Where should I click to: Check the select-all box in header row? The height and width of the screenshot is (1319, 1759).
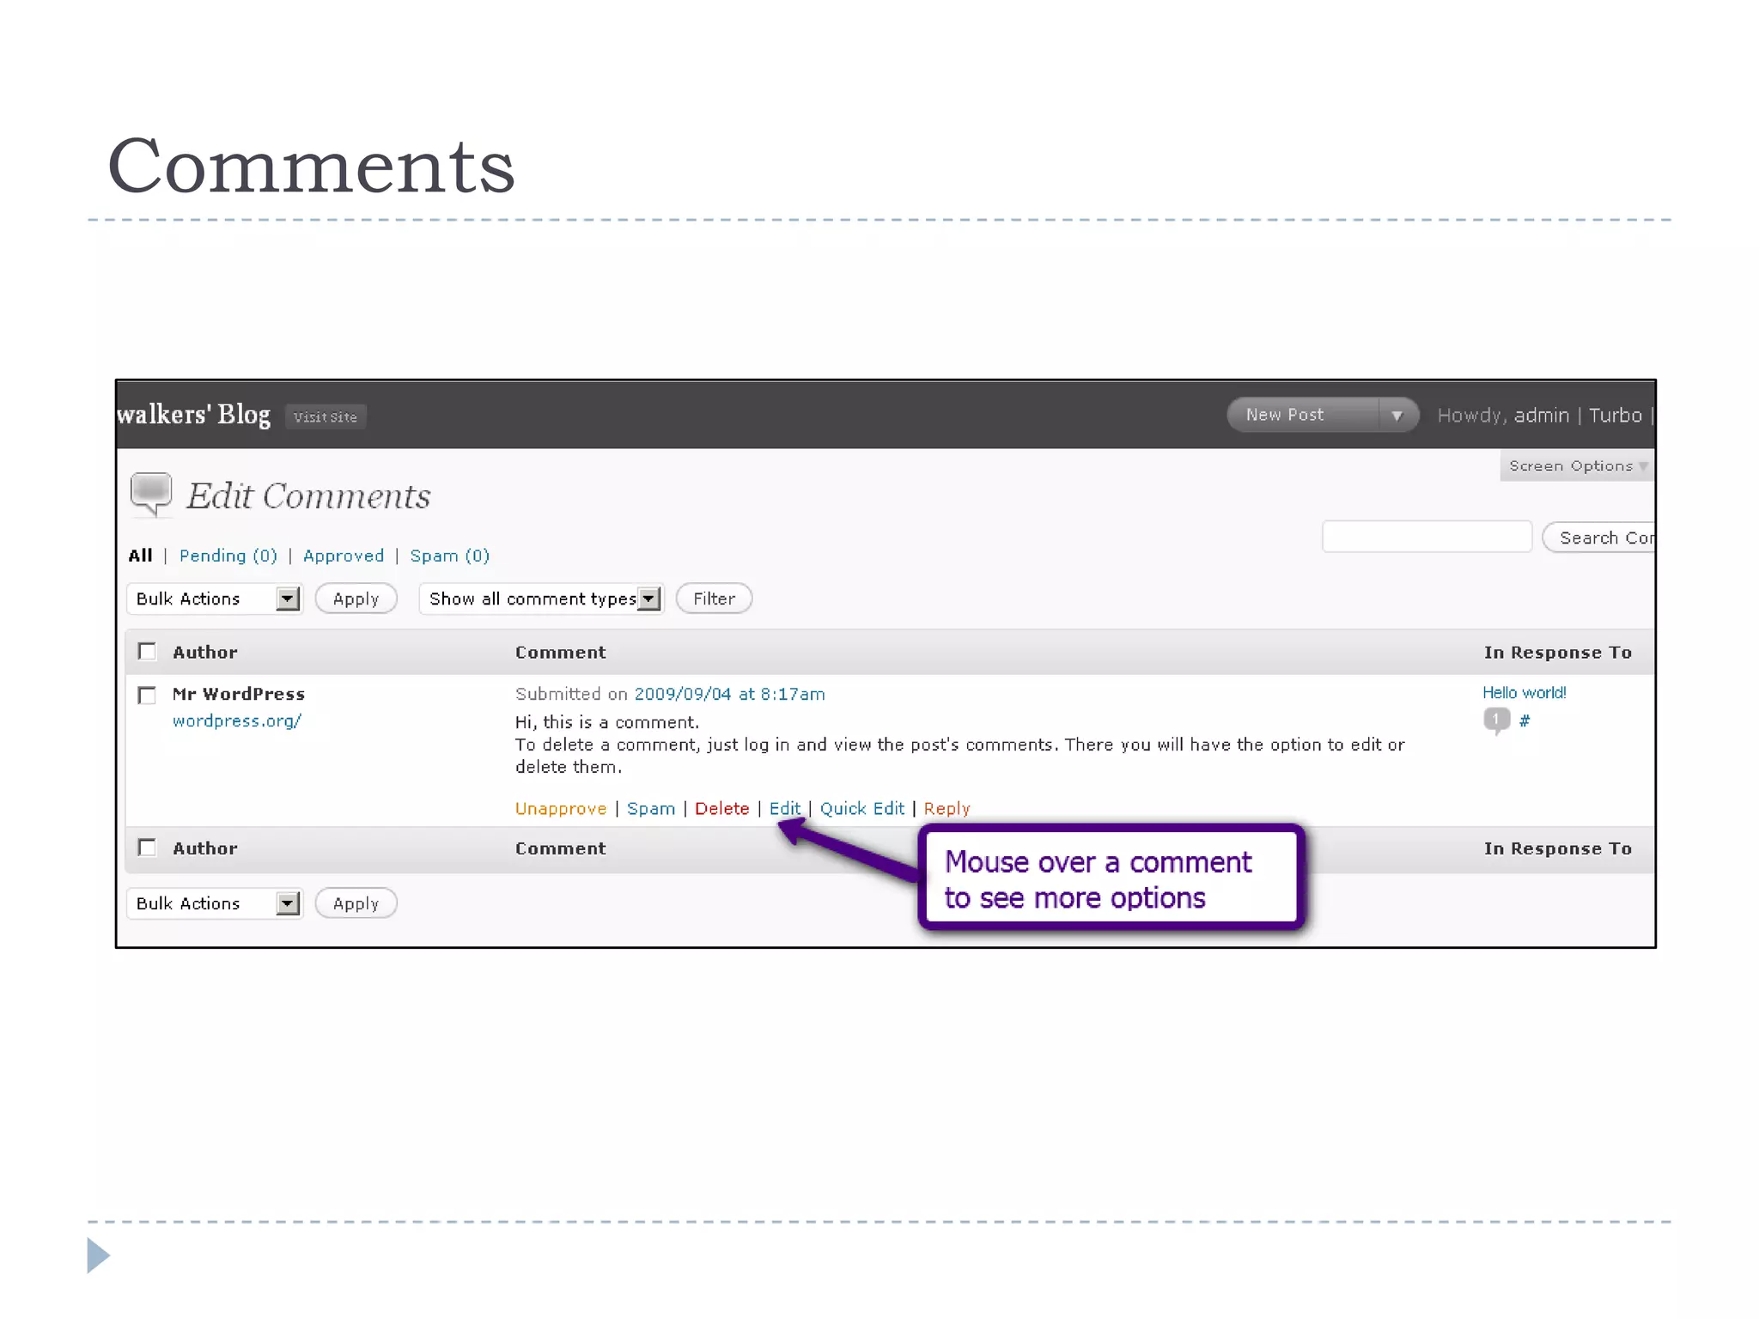[x=148, y=652]
